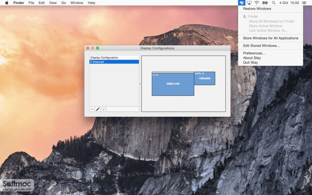Edit the configuration with the pencil button

(98, 109)
